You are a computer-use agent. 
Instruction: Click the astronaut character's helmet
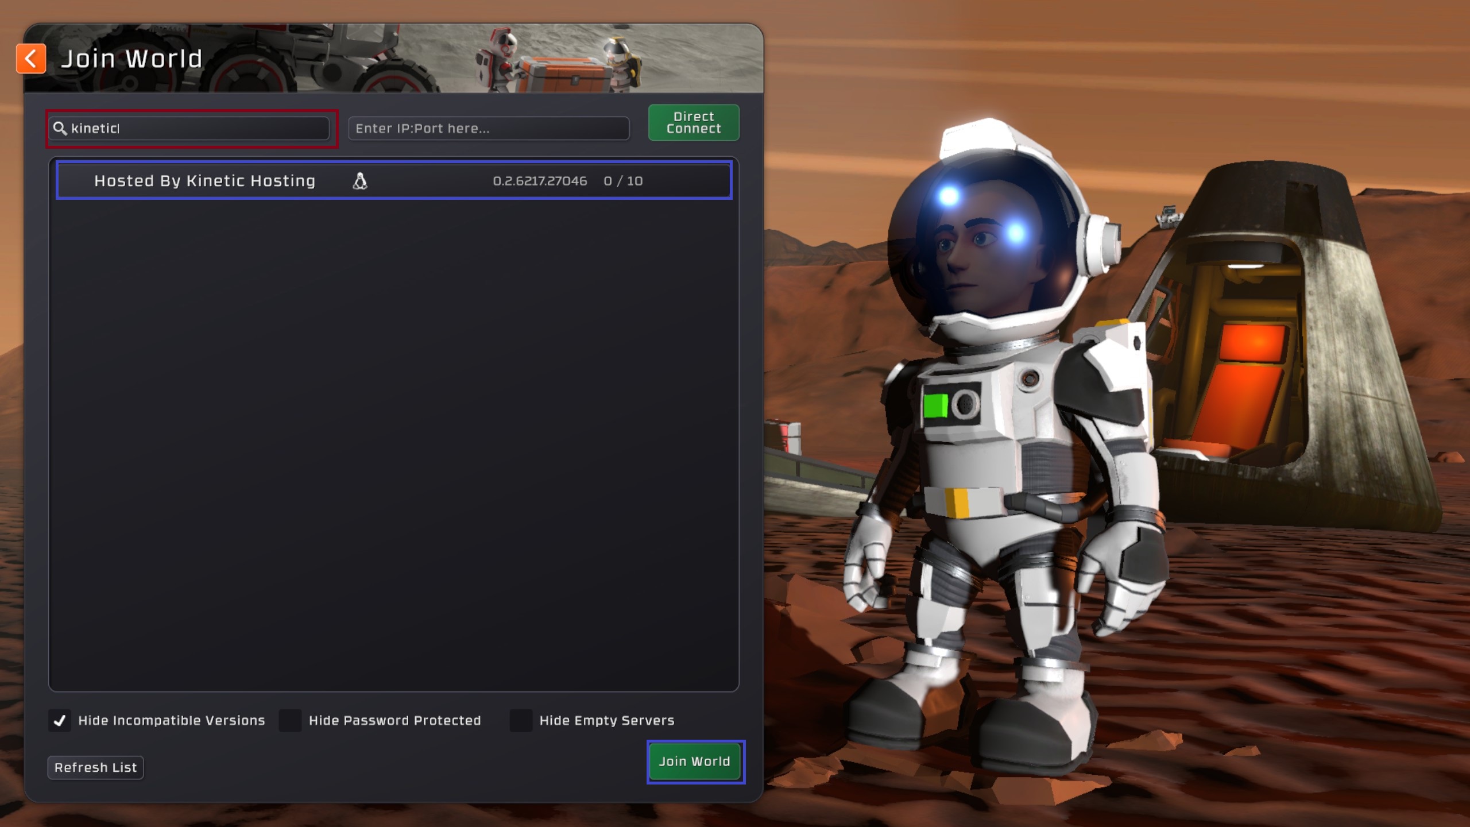tap(999, 230)
